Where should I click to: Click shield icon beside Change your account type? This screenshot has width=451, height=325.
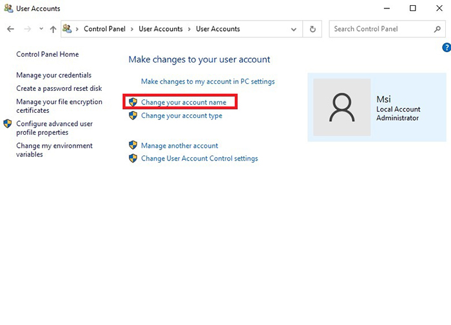click(133, 116)
